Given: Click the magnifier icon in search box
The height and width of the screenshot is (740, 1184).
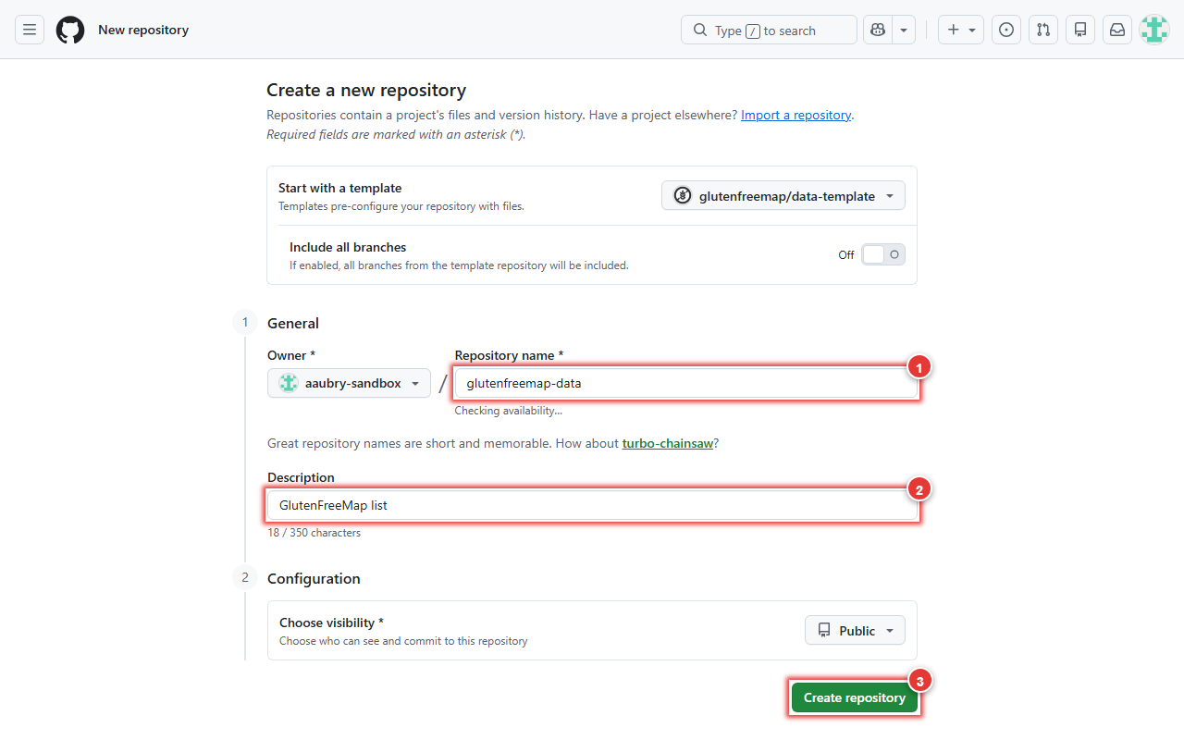Looking at the screenshot, I should pos(700,30).
